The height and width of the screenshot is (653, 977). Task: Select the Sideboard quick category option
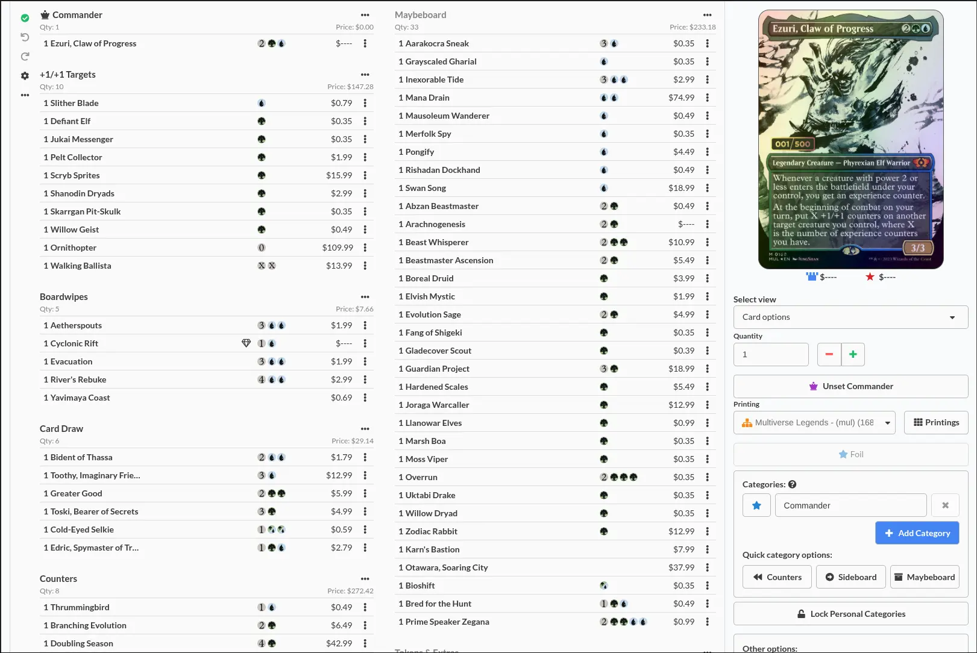pyautogui.click(x=850, y=577)
